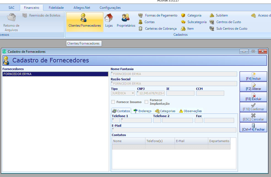
Task: Toggle Fornece Implantação checkbox
Action: point(147,102)
